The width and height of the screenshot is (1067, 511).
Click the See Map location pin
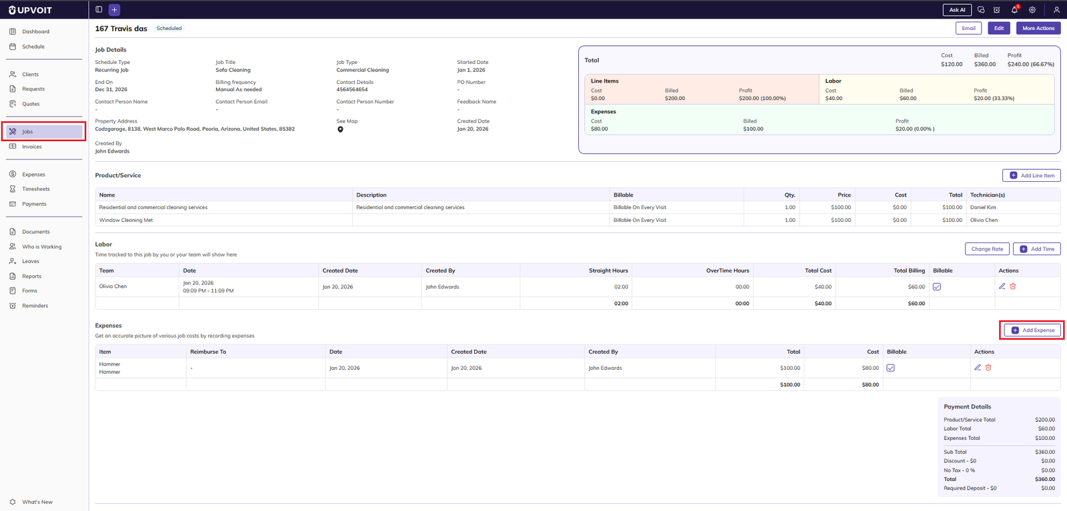(x=340, y=129)
